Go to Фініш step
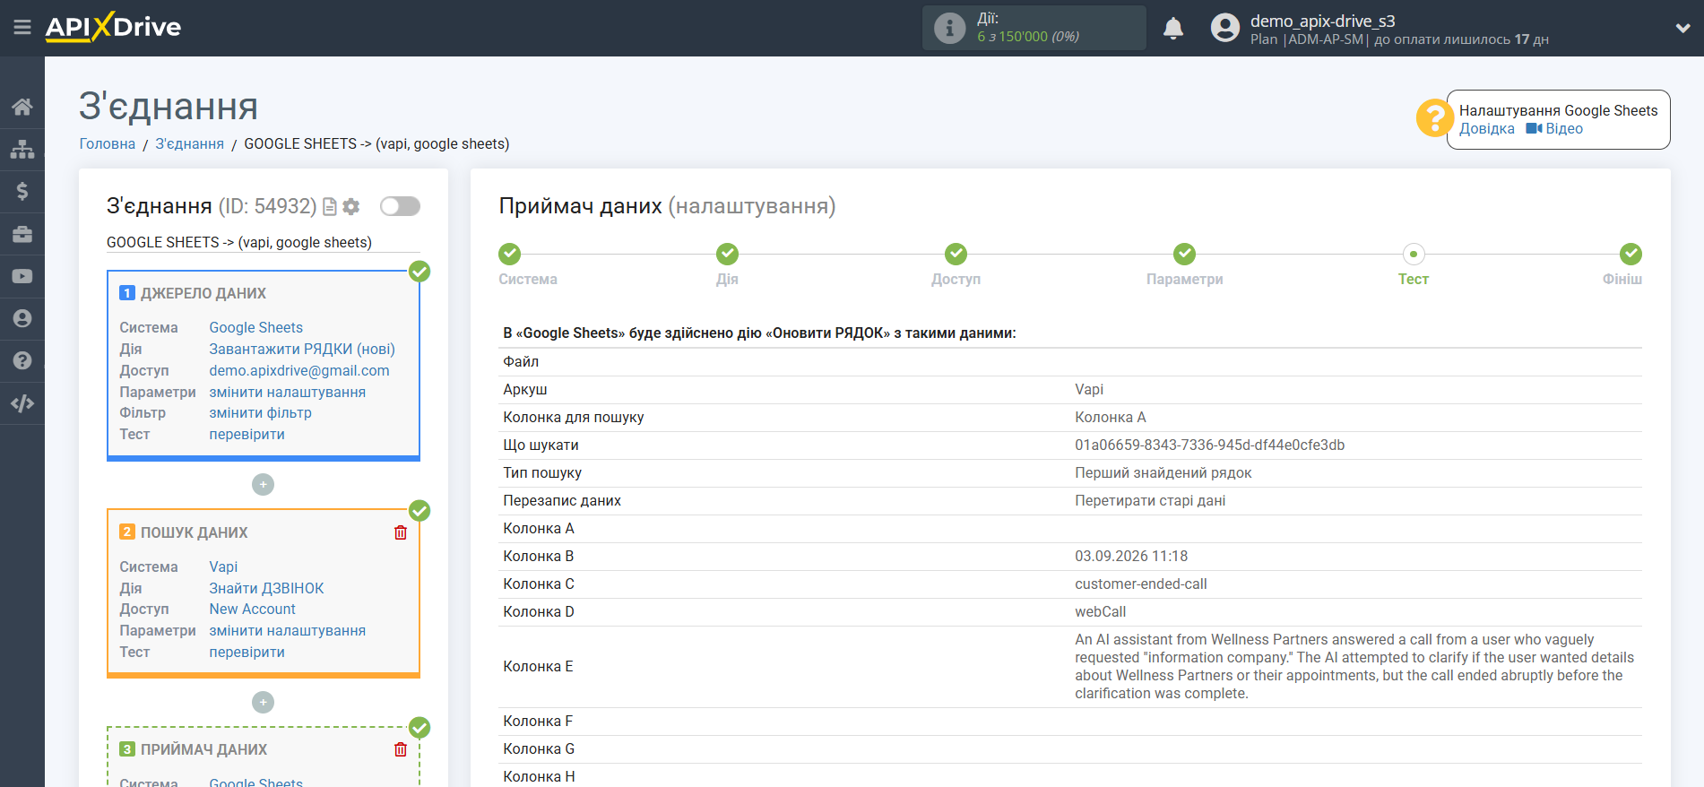The width and height of the screenshot is (1704, 787). point(1630,255)
